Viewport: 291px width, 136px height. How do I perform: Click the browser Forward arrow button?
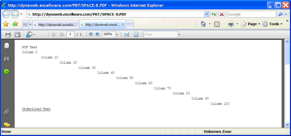click(15, 14)
